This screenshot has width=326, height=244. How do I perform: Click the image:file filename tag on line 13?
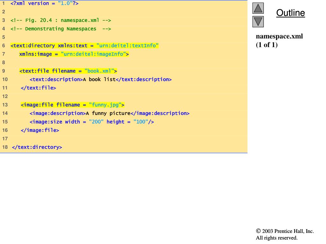73,105
